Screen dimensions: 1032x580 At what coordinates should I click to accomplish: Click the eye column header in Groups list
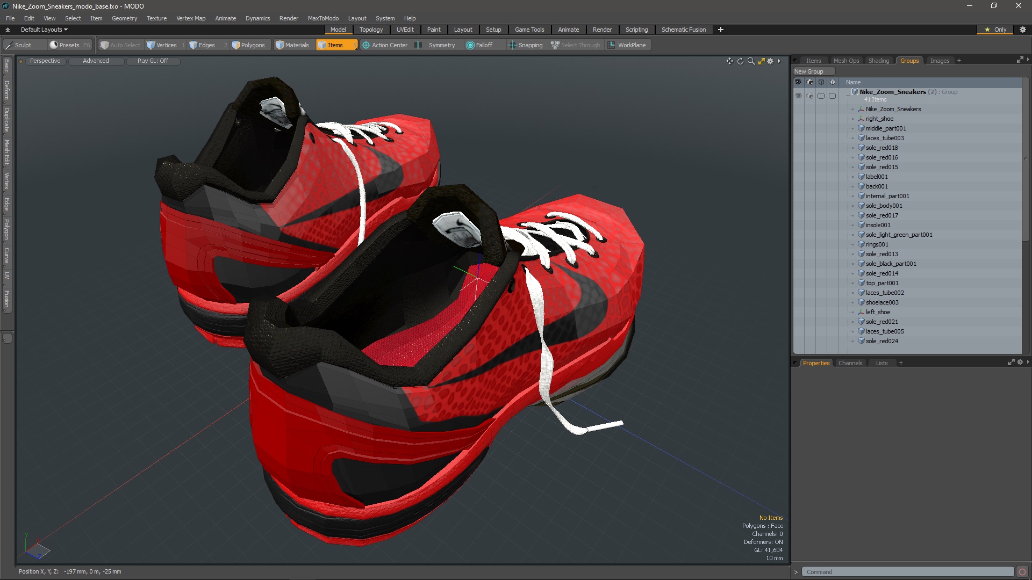pyautogui.click(x=798, y=82)
